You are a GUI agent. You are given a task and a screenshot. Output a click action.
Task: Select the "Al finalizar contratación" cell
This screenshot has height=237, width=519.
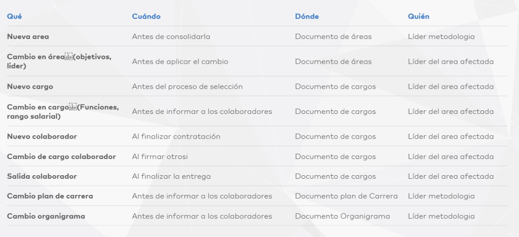point(176,137)
